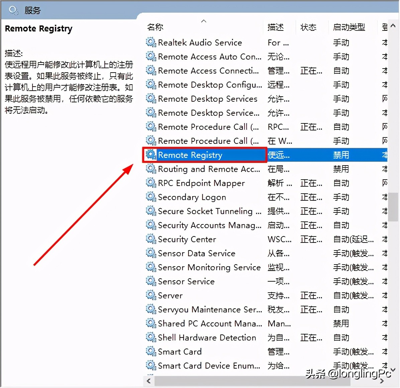Select the Realtek Audio Service row name

[200, 42]
